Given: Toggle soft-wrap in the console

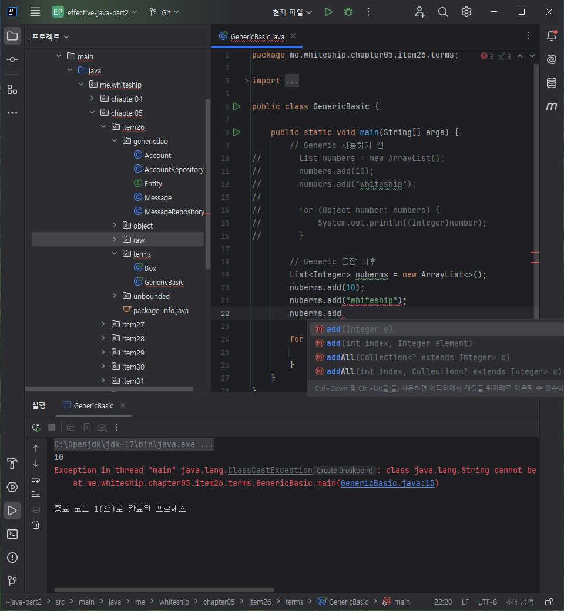Looking at the screenshot, I should pos(36,479).
